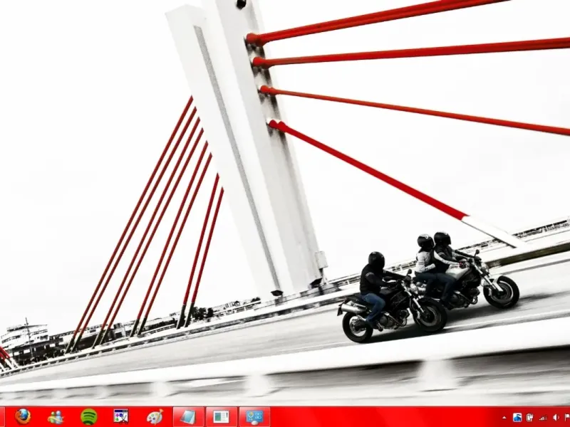Open the Action Center flag icon
This screenshot has height=427, width=570.
(x=567, y=418)
